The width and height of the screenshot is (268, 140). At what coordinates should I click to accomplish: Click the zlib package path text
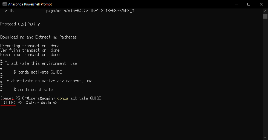90,11
